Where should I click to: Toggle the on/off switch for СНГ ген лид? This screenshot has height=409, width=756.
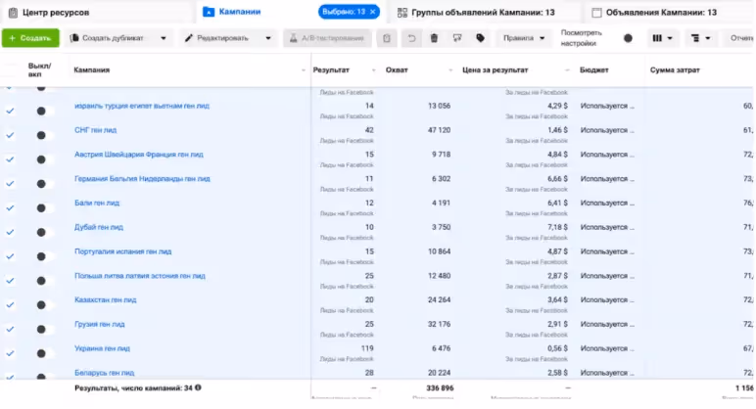42,135
